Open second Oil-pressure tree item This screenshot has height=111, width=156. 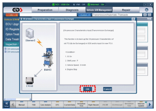tap(12, 52)
